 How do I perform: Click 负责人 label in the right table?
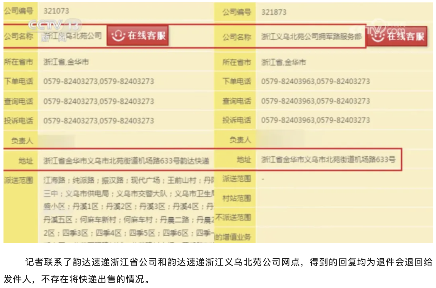[240, 140]
